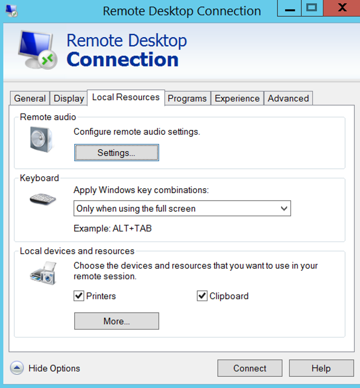Uncheck the Clipboard checkbox
360x388 pixels.
click(202, 296)
